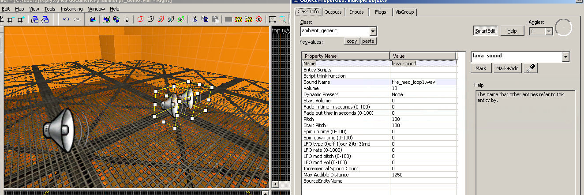Open the Instancing menu
This screenshot has width=584, height=195.
71,9
